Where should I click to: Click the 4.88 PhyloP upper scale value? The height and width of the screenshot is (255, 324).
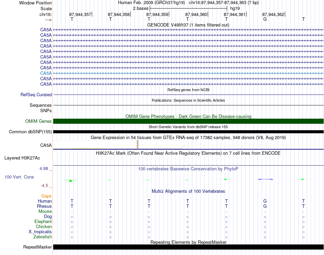pyautogui.click(x=44, y=169)
